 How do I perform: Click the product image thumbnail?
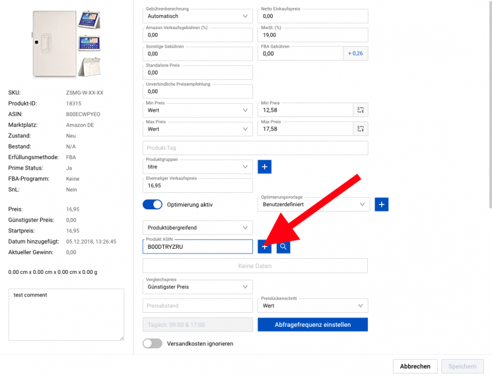[67, 44]
